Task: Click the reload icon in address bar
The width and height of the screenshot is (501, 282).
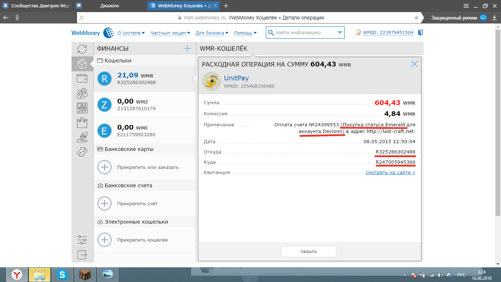Action: point(82,18)
